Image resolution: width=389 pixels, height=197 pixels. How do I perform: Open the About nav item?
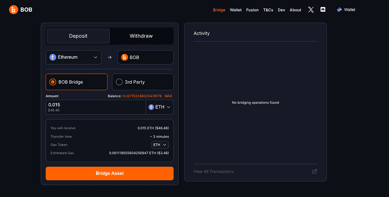(296, 10)
